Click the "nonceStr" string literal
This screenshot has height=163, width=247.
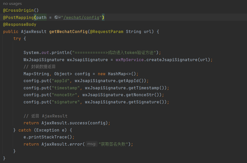pos(65,95)
